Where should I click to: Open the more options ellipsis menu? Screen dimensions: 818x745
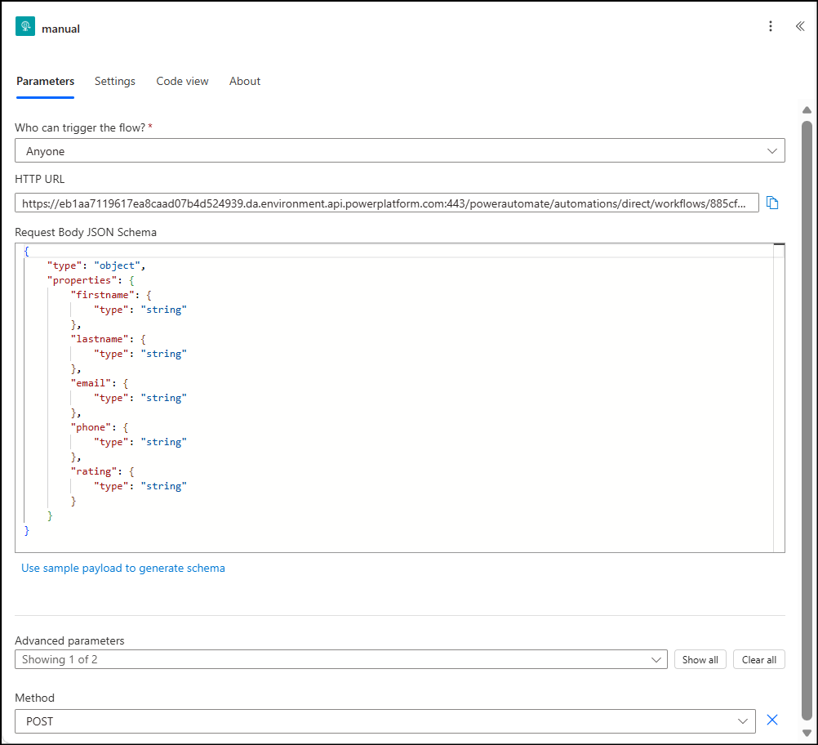pos(770,26)
